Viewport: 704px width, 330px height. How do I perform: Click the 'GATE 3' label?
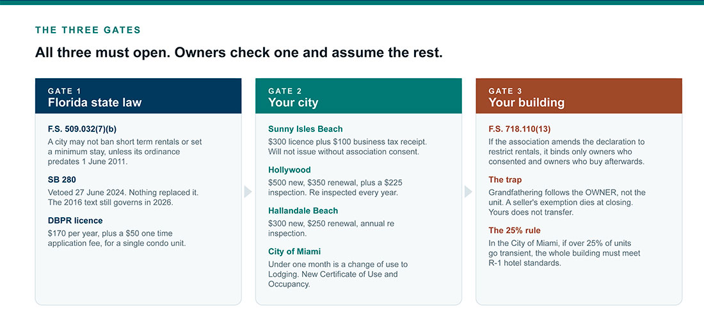(505, 91)
